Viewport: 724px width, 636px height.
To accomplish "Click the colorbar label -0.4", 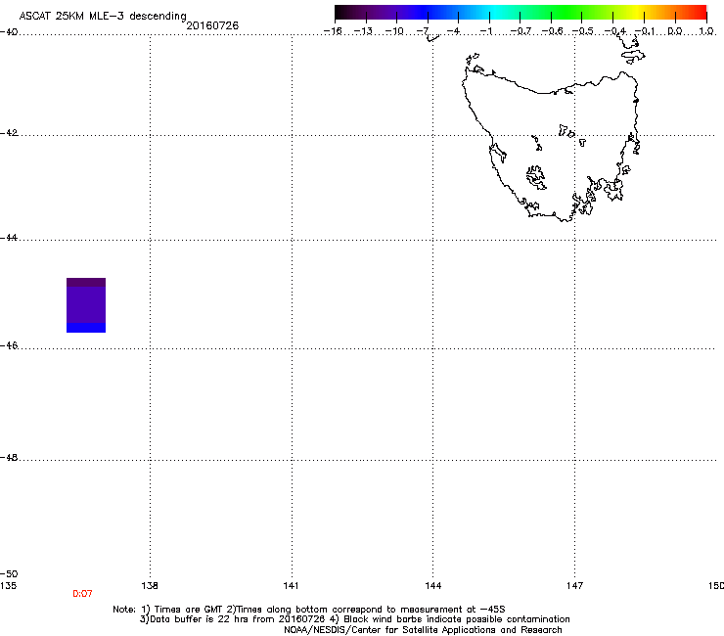I will (615, 31).
